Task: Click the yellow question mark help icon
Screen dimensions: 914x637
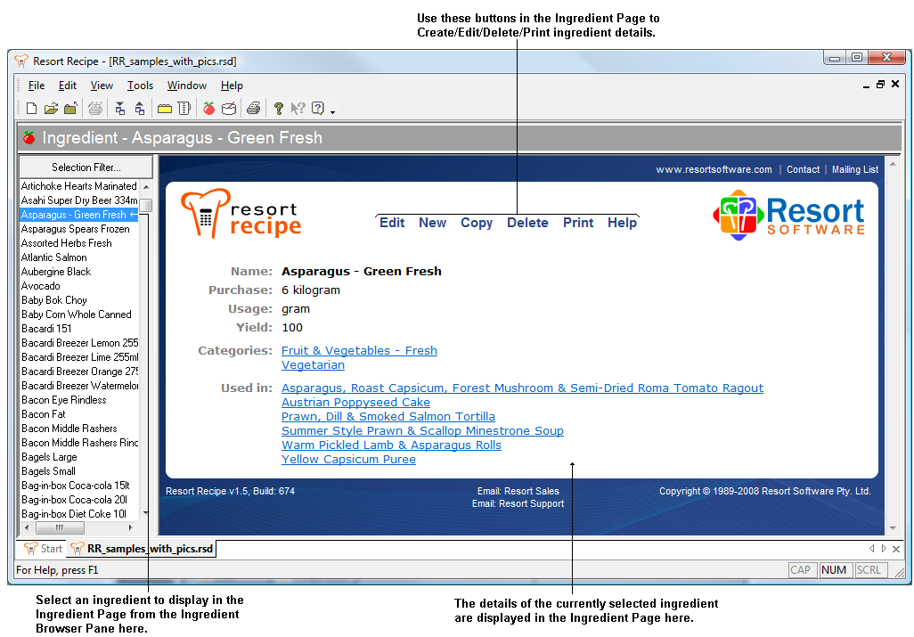Action: coord(279,109)
